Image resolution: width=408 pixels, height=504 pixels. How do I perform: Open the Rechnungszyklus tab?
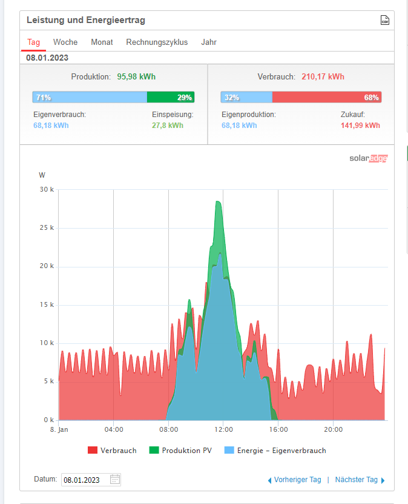[x=157, y=42]
